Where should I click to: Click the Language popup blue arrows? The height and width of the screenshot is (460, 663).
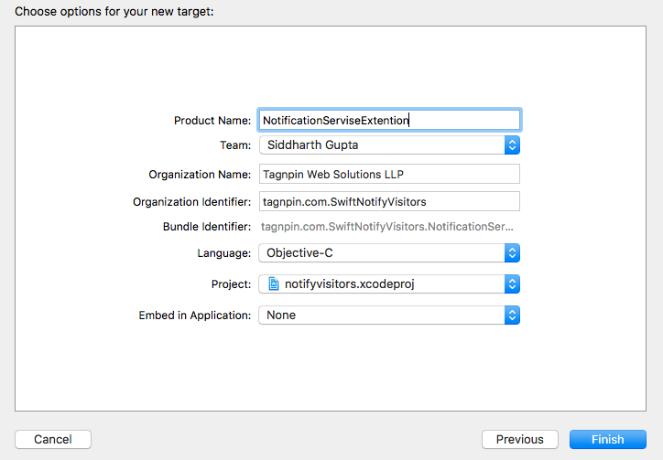click(512, 253)
